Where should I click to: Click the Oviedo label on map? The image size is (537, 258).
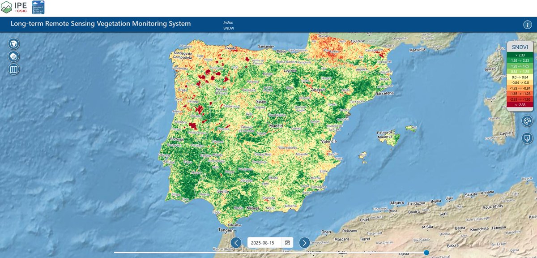pyautogui.click(x=230, y=48)
